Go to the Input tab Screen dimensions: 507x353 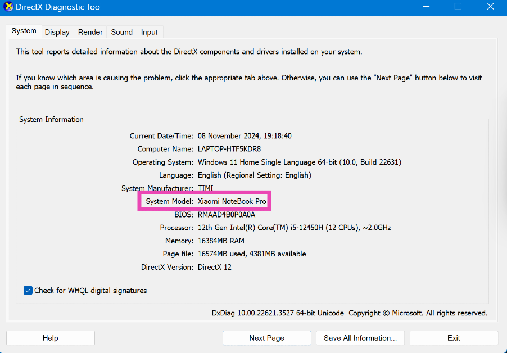[150, 32]
